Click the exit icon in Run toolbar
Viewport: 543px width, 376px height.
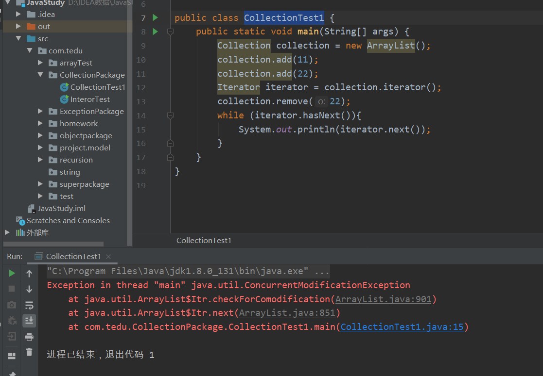pos(12,336)
